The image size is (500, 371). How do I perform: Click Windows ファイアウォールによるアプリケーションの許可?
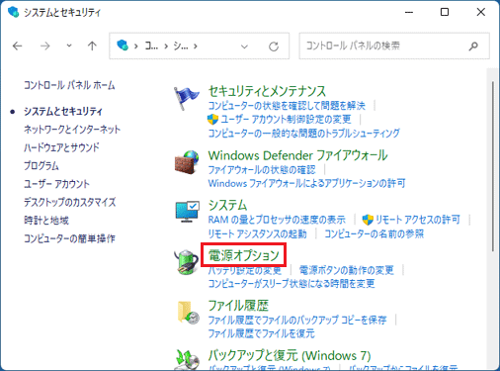pyautogui.click(x=306, y=183)
